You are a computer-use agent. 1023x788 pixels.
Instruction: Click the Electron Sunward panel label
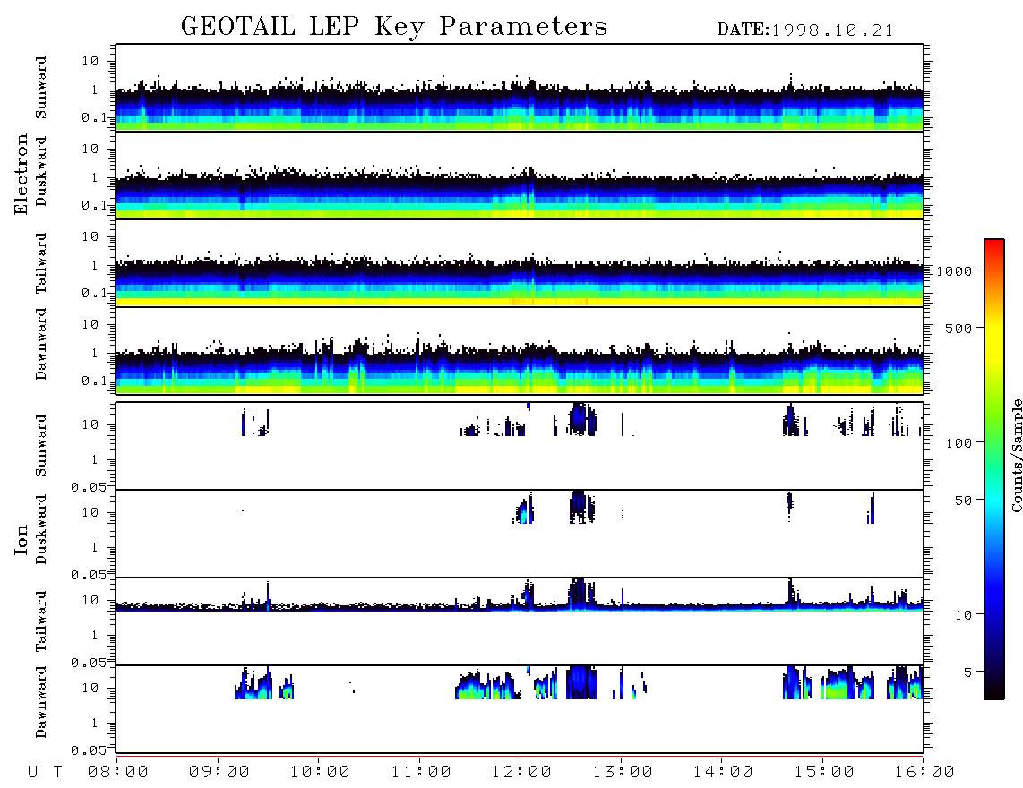point(41,88)
